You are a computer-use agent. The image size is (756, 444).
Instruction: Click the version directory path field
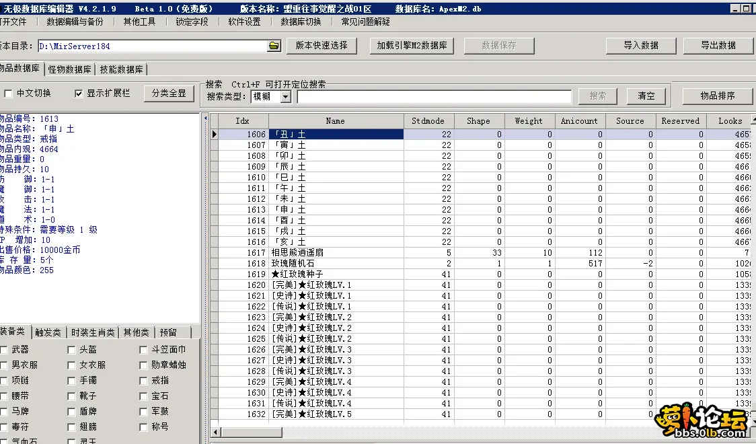point(153,46)
